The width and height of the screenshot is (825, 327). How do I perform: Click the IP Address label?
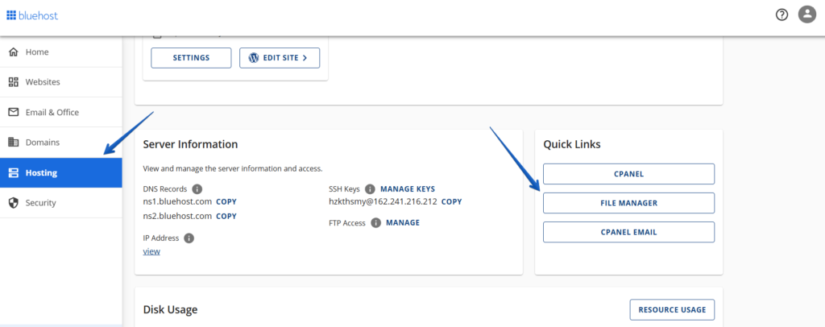[x=161, y=238]
